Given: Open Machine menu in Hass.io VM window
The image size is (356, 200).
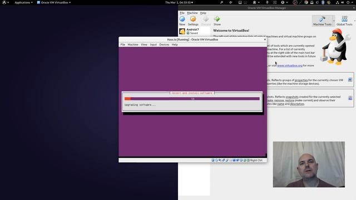Looking at the screenshot, I should [133, 44].
